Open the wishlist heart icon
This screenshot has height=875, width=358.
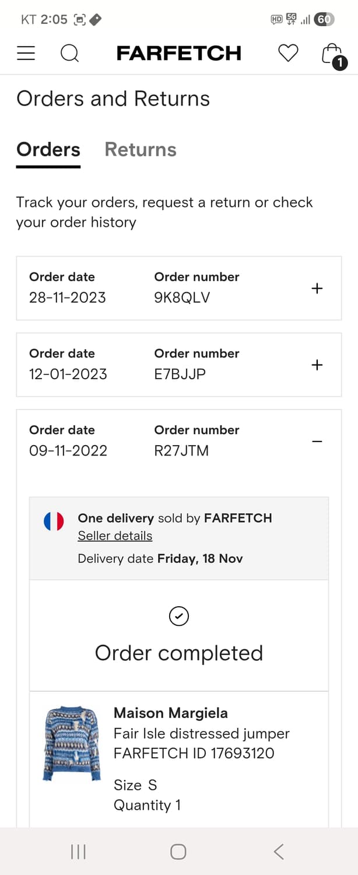coord(288,54)
